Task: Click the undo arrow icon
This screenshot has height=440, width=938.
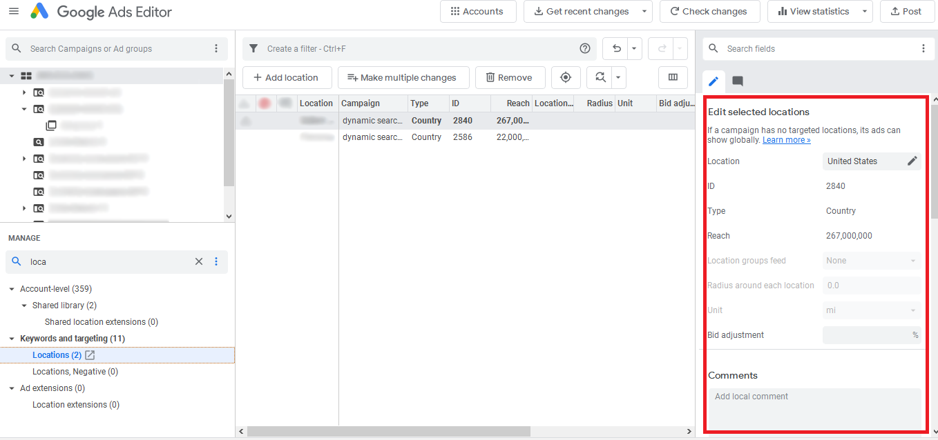Action: click(616, 48)
